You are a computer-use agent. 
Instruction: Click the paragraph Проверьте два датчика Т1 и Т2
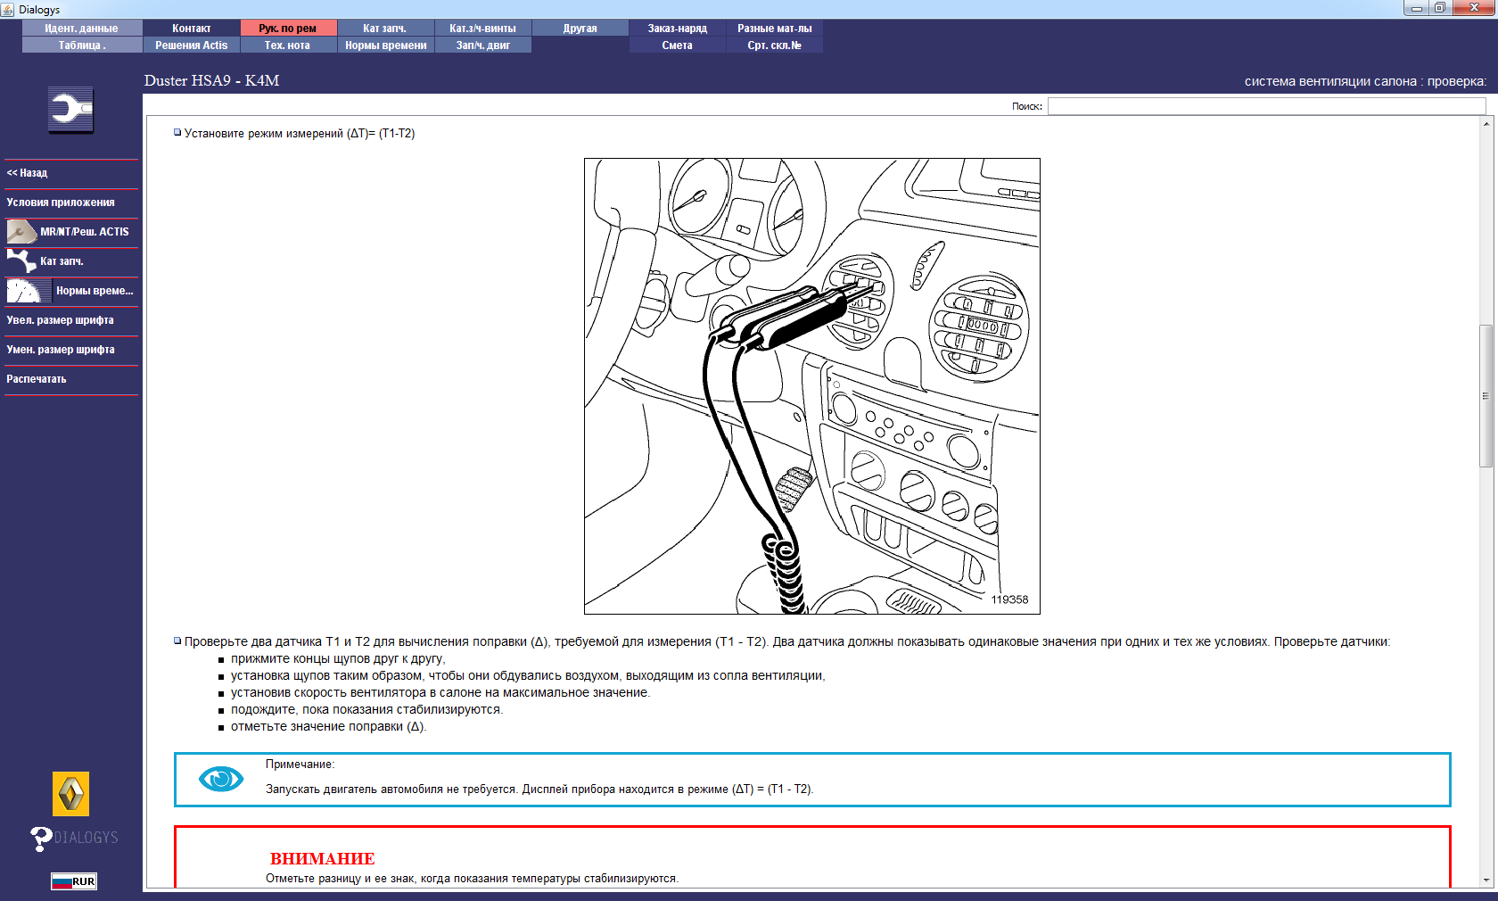pos(787,642)
